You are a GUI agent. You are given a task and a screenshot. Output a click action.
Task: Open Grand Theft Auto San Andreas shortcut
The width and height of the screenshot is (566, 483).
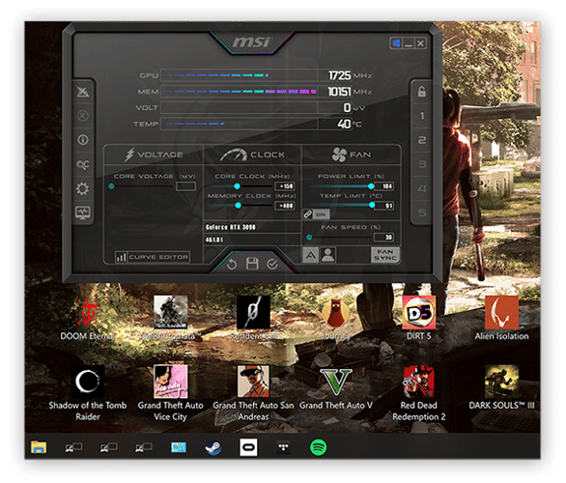253,393
